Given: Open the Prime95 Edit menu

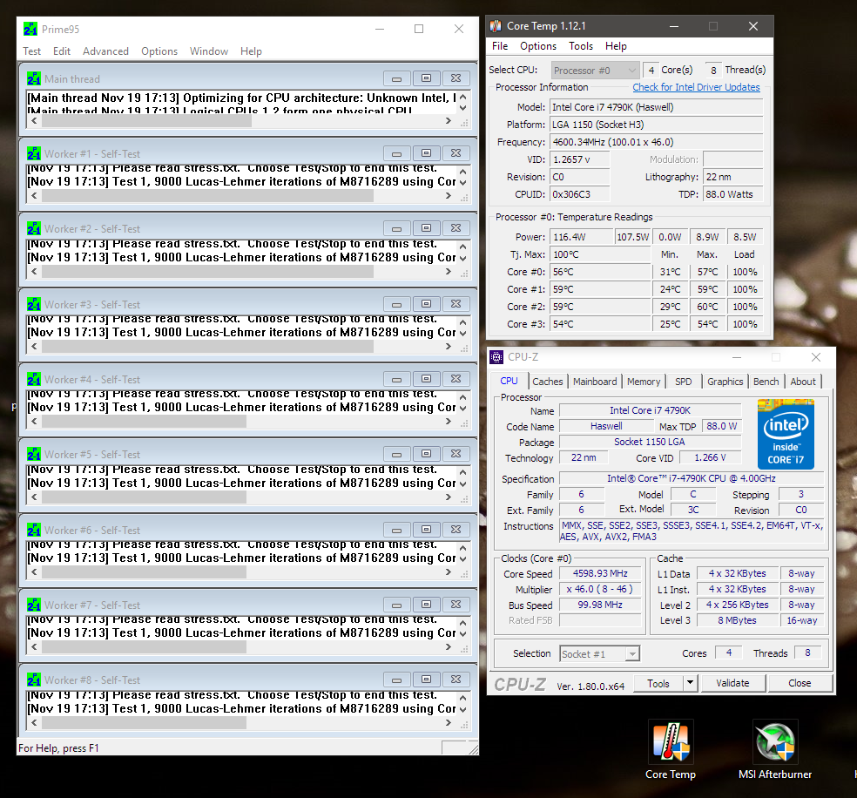Looking at the screenshot, I should point(62,51).
